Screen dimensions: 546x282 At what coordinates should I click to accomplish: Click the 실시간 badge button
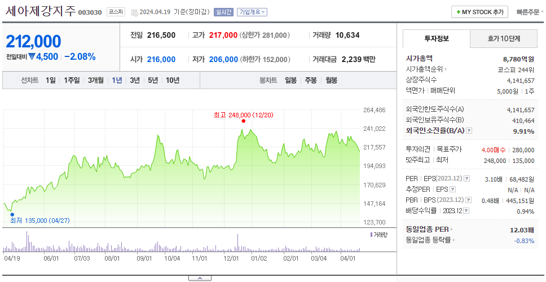(223, 12)
